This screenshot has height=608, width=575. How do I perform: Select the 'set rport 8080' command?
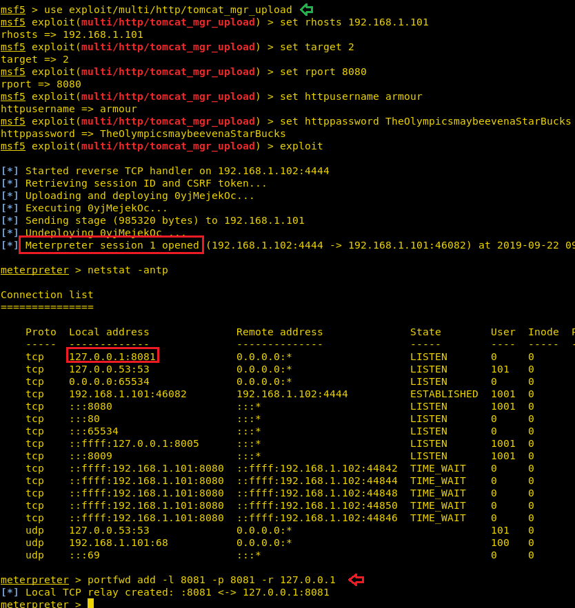tap(323, 72)
